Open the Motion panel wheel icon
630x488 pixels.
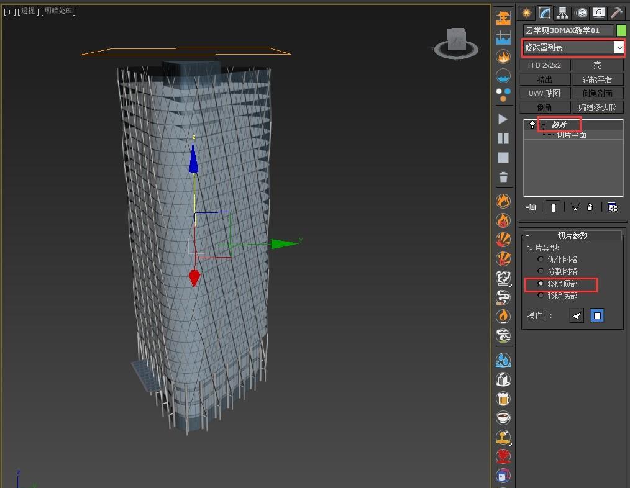click(x=581, y=13)
